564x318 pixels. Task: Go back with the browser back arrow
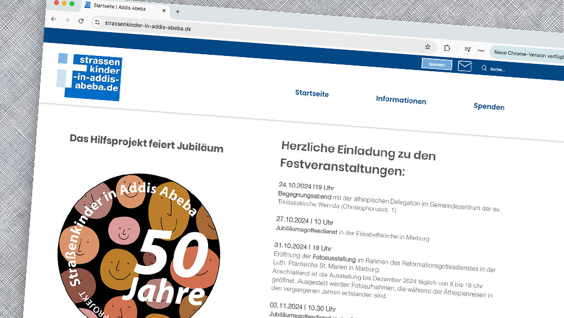pos(54,19)
